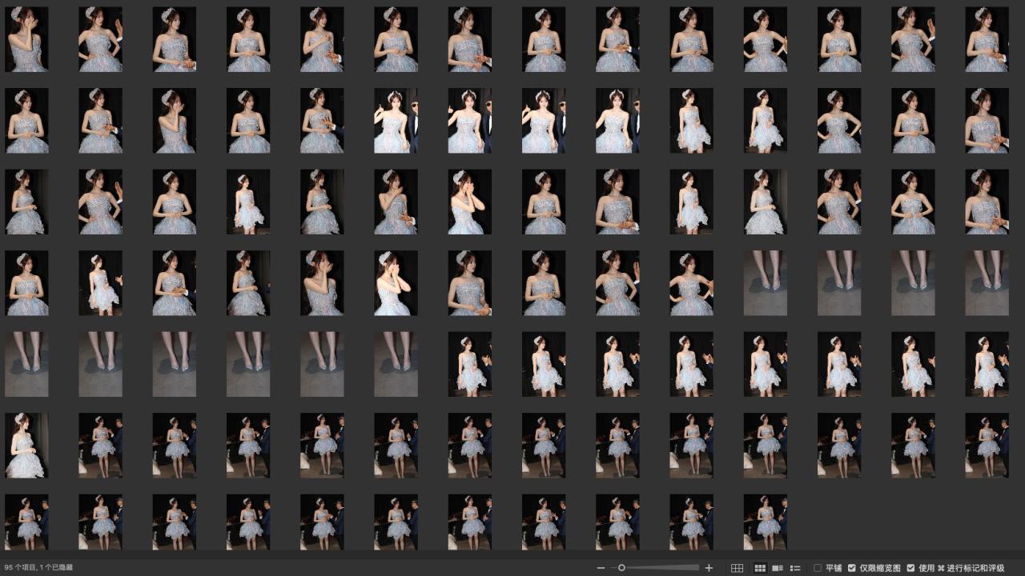Select the last thumbnail in the top row
Image resolution: width=1025 pixels, height=576 pixels.
pyautogui.click(x=987, y=40)
